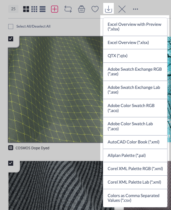This screenshot has height=210, width=171.
Task: Open the green mesh fabric thumbnail
Action: [x=55, y=89]
